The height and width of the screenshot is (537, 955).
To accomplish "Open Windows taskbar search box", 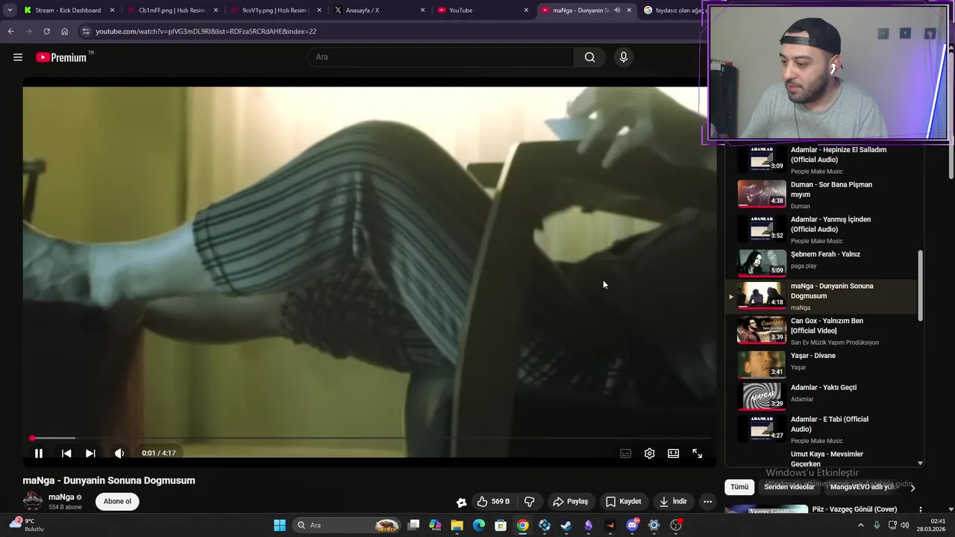I will 346,525.
